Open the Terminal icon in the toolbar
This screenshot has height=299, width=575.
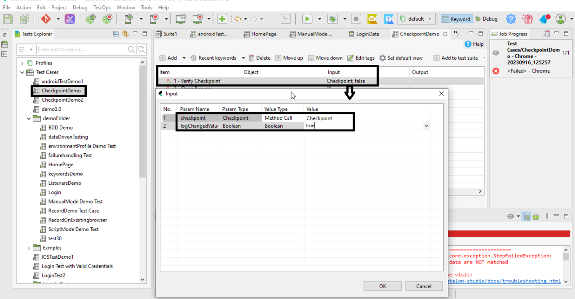[x=286, y=19]
